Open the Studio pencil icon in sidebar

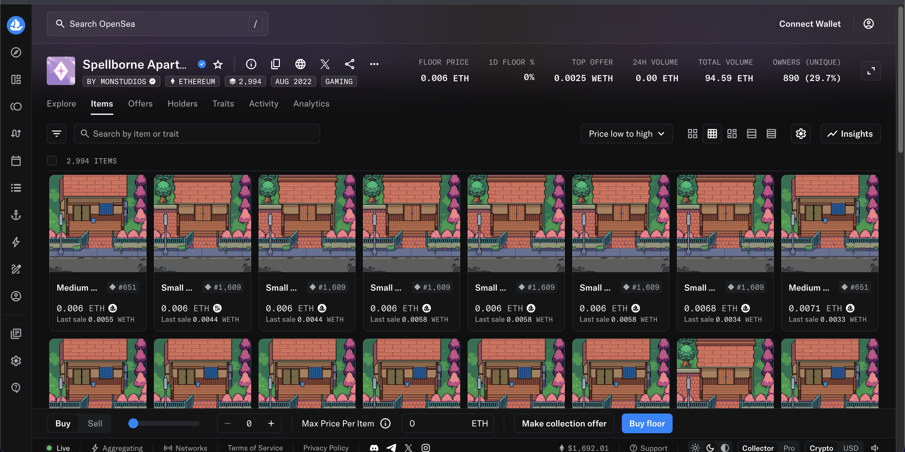16,269
